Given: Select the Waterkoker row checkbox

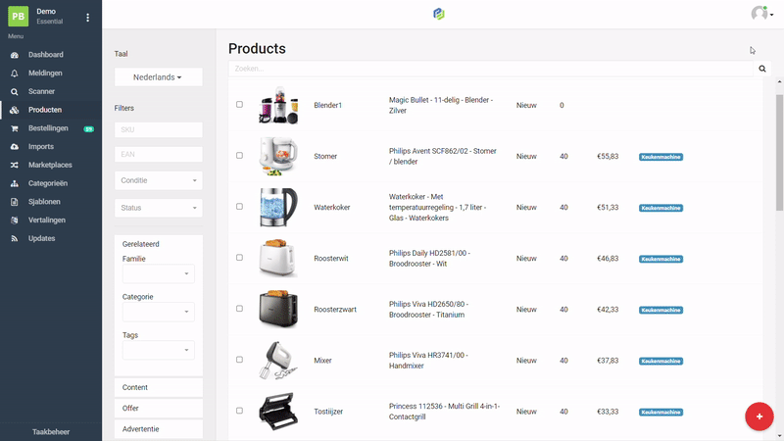Looking at the screenshot, I should point(240,207).
